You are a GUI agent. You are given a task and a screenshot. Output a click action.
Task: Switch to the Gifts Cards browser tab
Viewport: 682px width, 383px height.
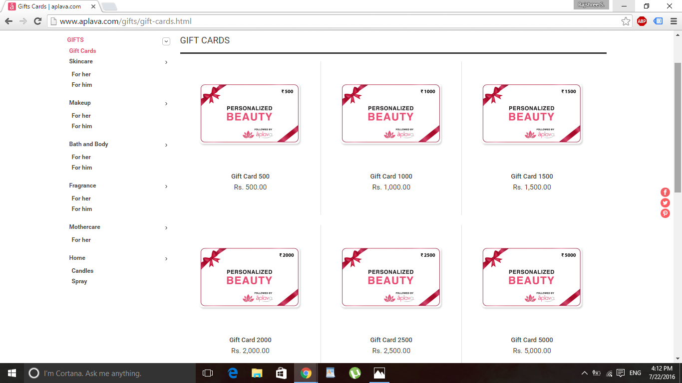point(50,6)
